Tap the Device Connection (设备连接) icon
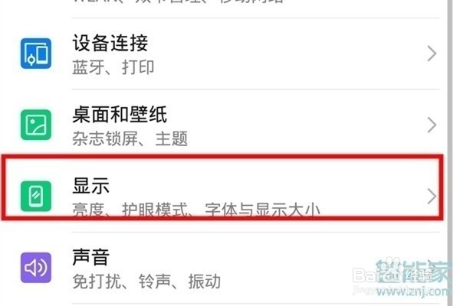The width and height of the screenshot is (460, 306). coord(36,54)
